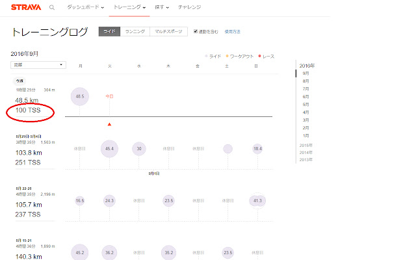Click the 今日 today marker

[109, 96]
